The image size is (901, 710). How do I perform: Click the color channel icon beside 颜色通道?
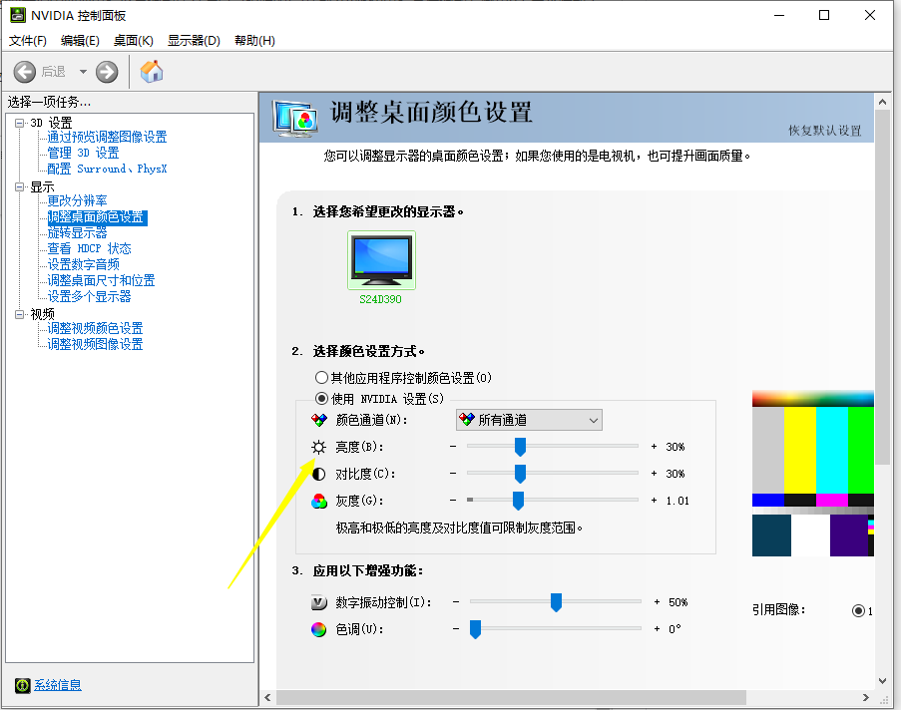tap(319, 420)
